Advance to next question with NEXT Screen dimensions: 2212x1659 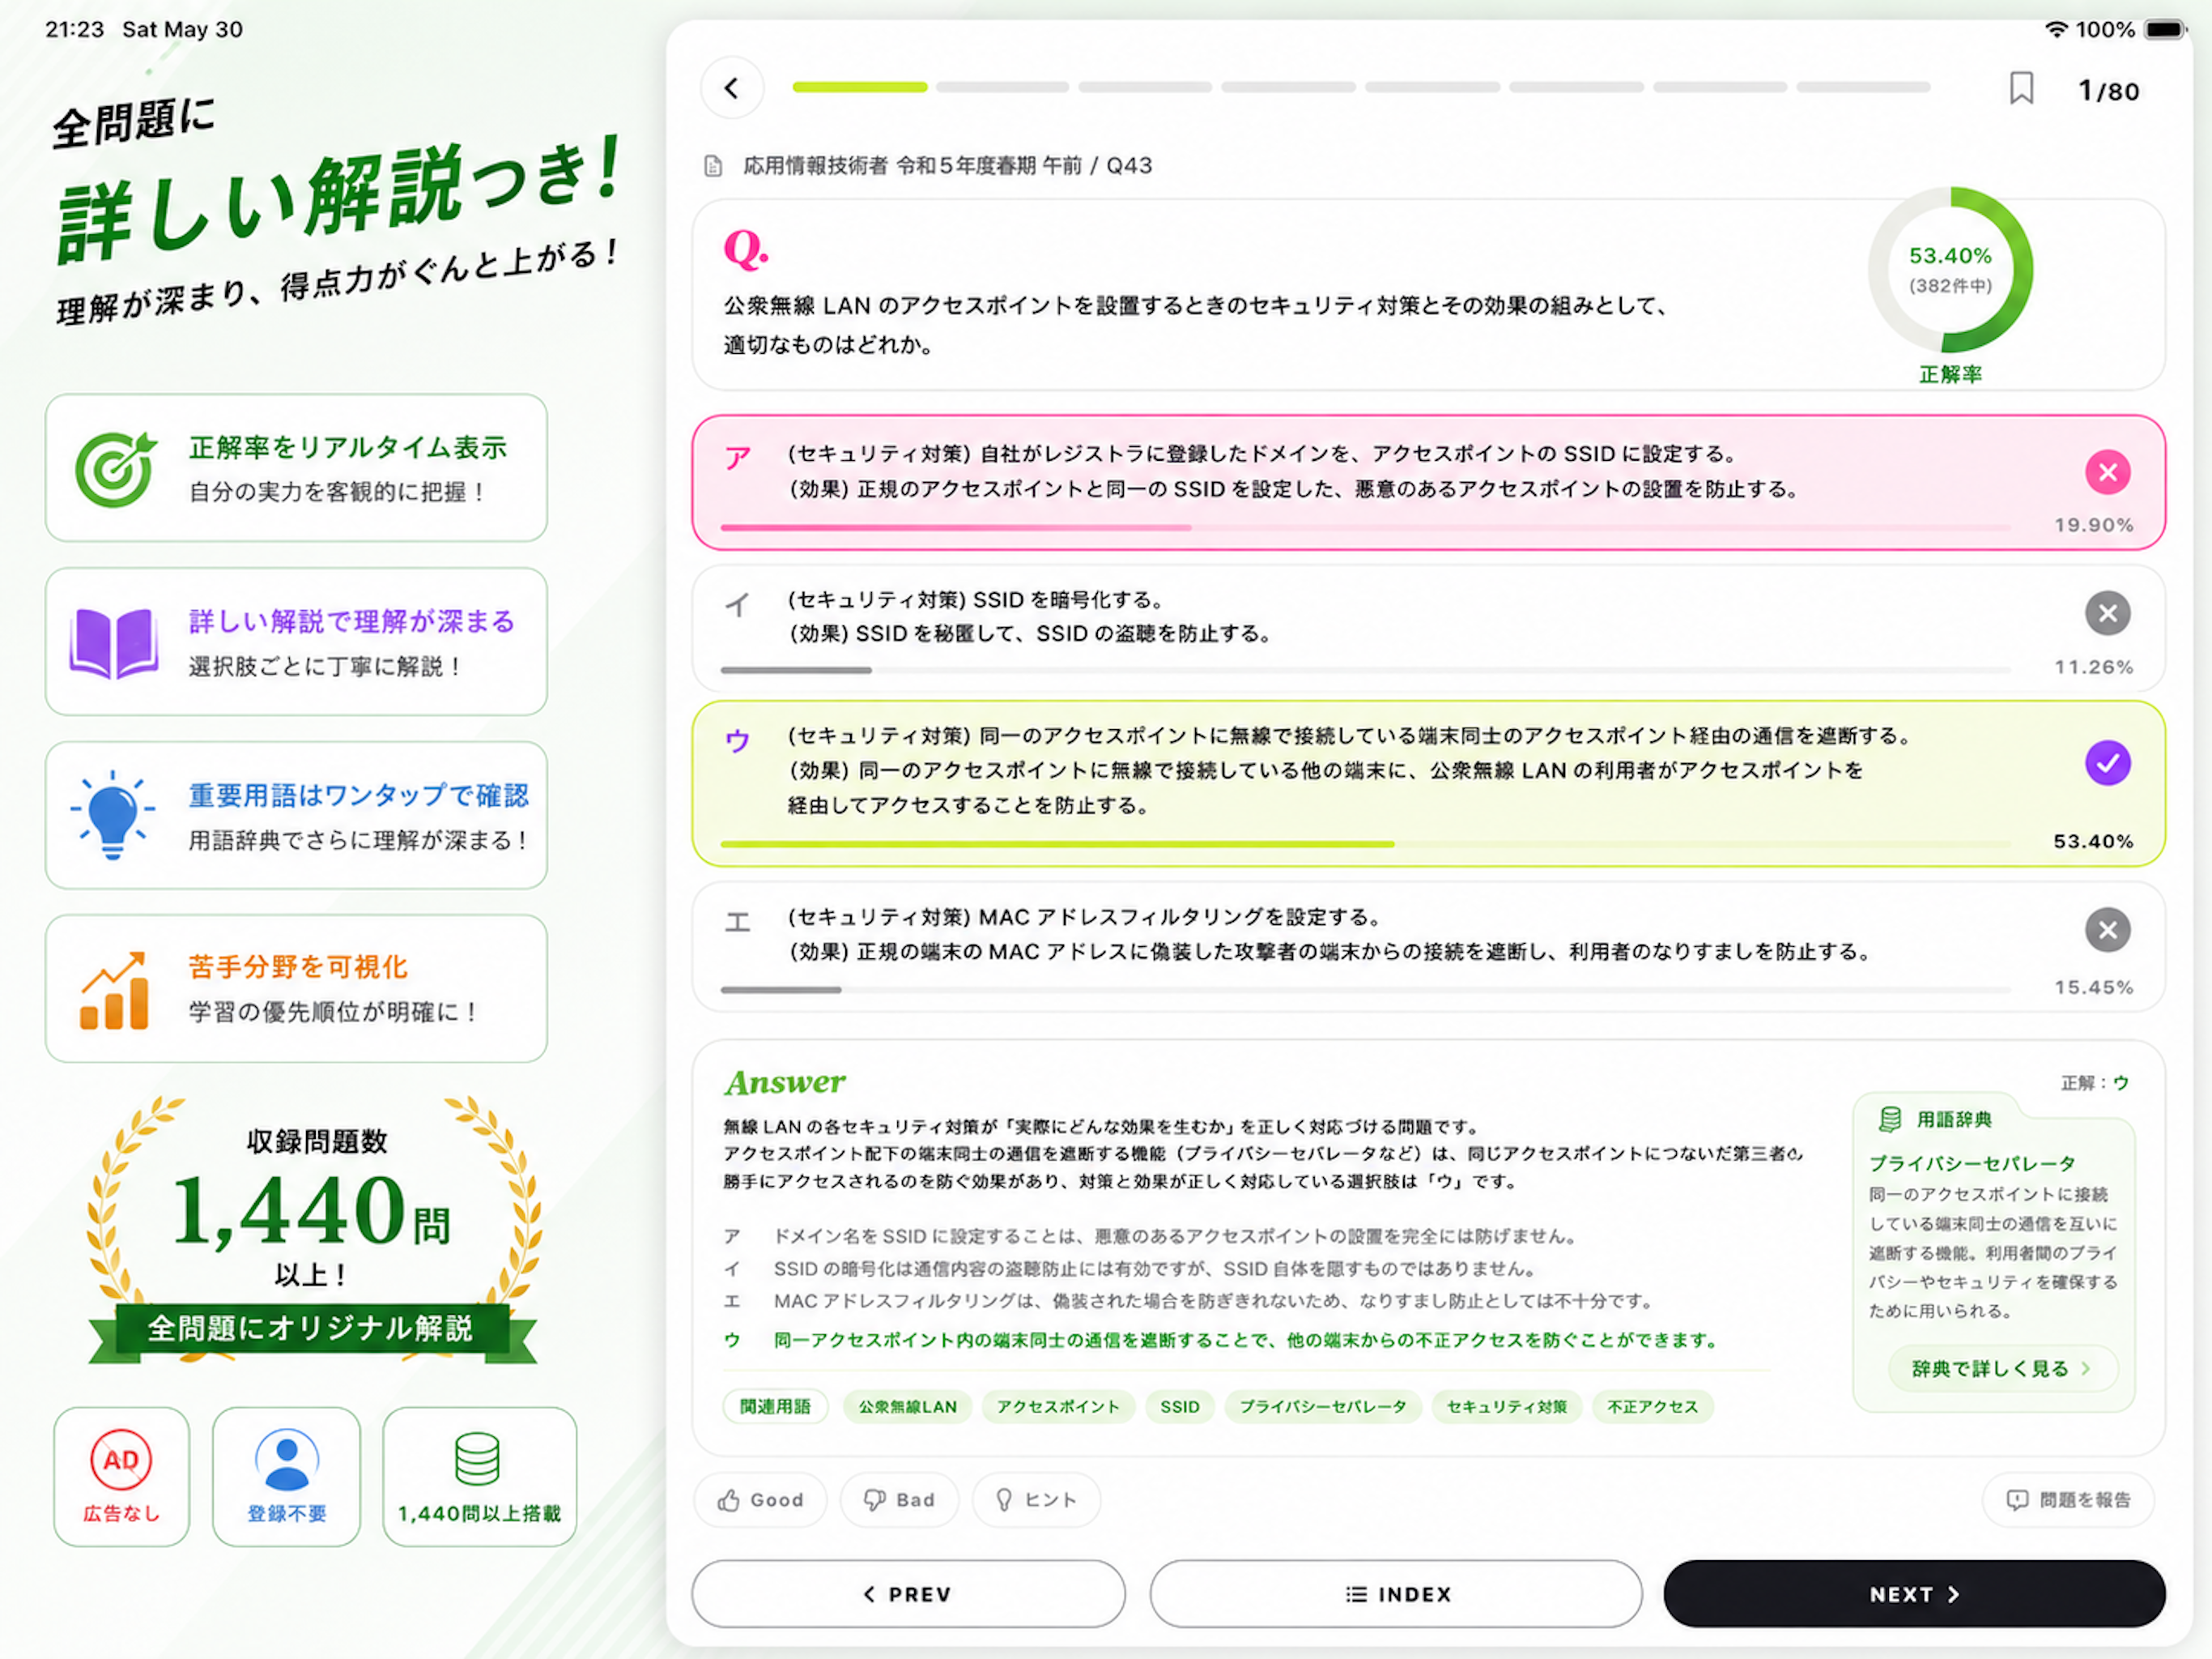point(1914,1594)
